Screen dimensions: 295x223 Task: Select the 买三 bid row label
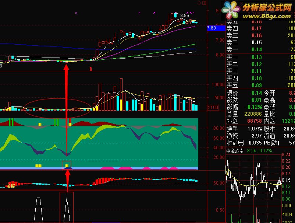[x=232, y=71]
